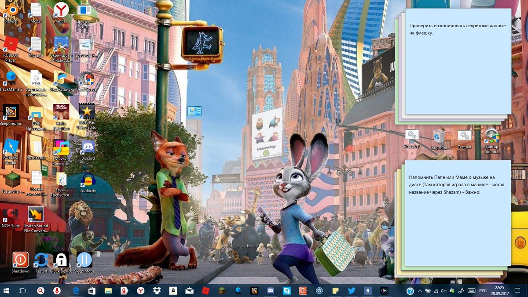The width and height of the screenshot is (528, 297).
Task: Open the volume icon in system tray
Action: (444, 291)
